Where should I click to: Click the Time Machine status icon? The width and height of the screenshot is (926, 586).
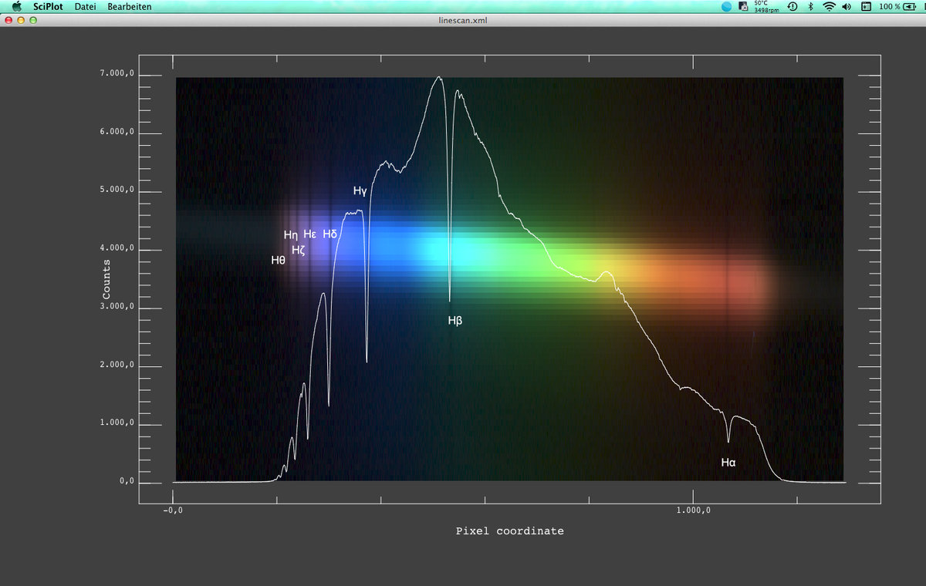(792, 6)
